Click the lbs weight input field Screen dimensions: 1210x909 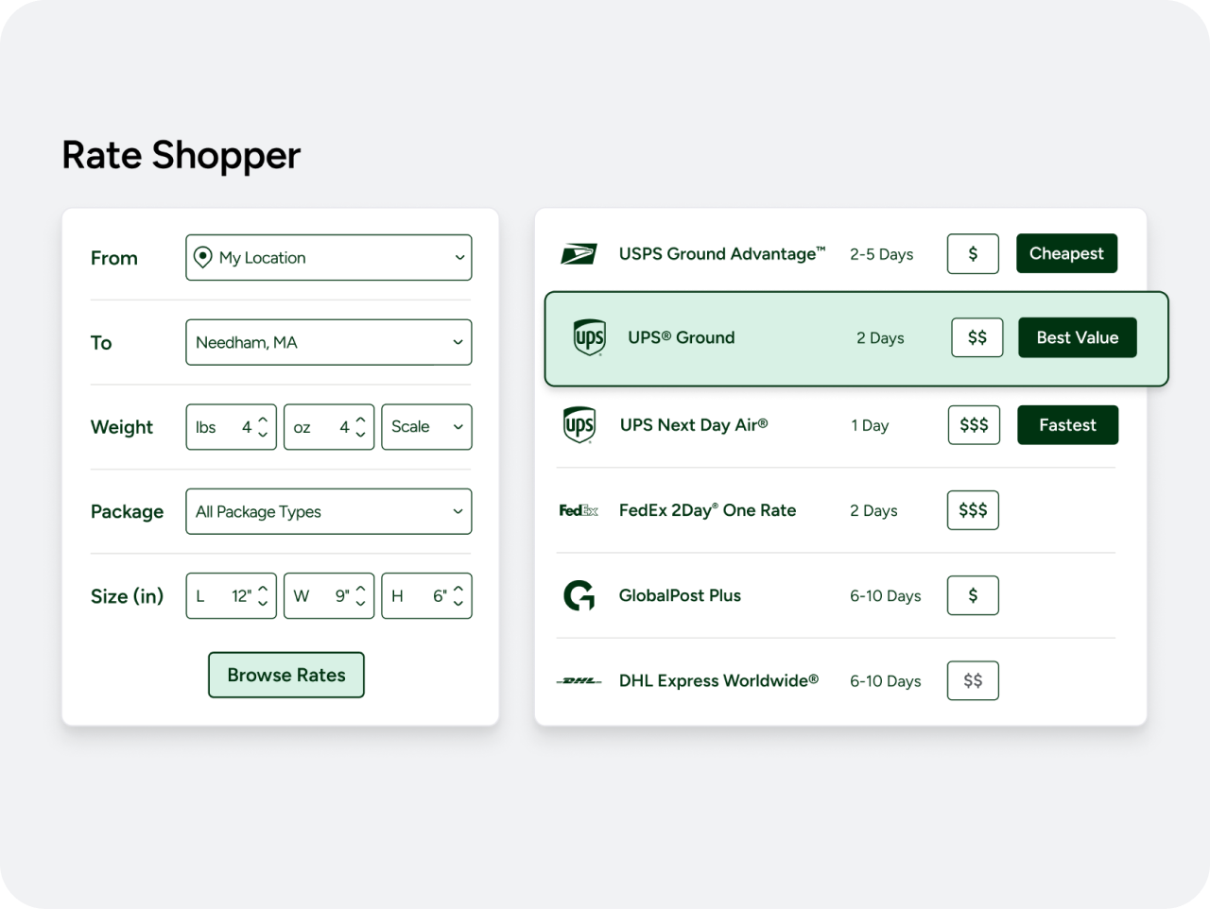click(x=232, y=426)
